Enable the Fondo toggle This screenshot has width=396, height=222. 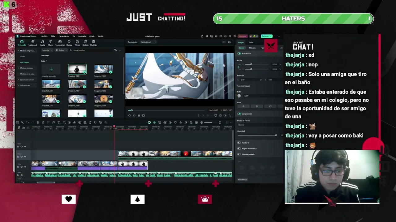pos(239,143)
